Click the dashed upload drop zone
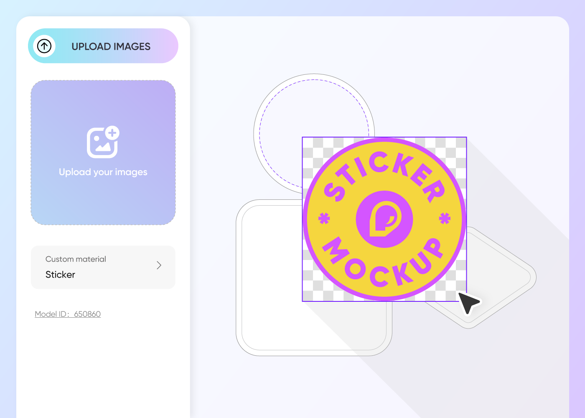 pyautogui.click(x=103, y=153)
